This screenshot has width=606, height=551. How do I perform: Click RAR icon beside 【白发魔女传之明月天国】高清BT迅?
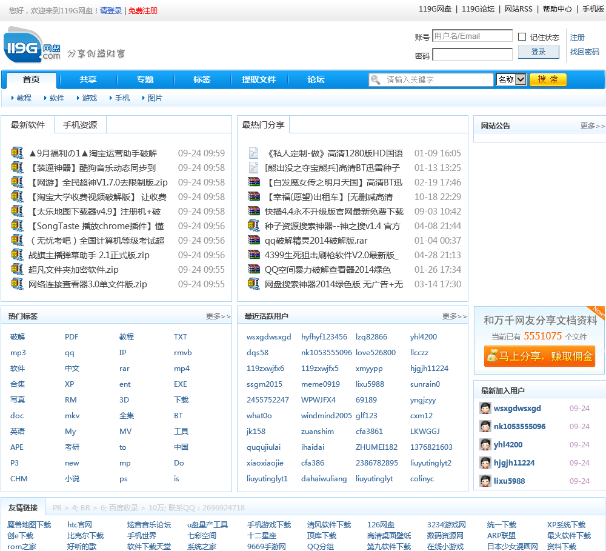point(253,182)
